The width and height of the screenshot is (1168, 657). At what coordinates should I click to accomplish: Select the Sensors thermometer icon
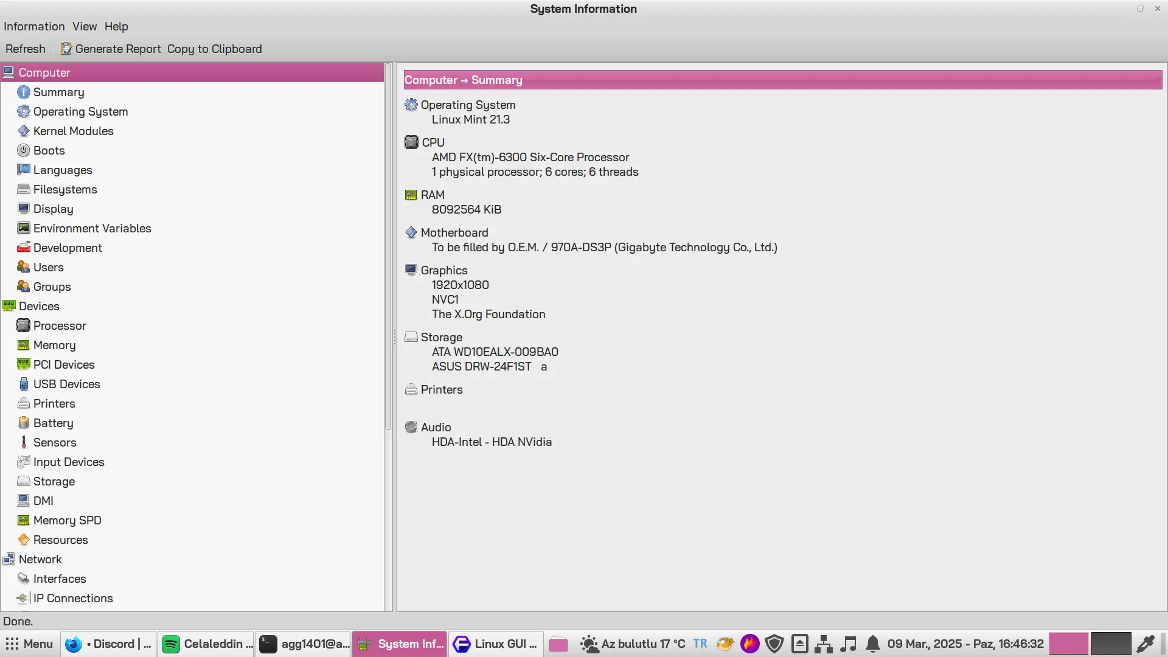click(24, 442)
